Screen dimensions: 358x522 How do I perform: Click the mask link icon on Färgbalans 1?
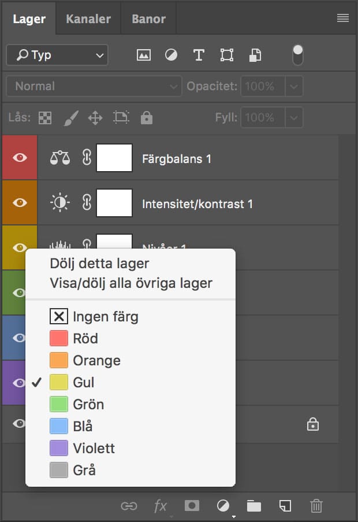(x=87, y=157)
